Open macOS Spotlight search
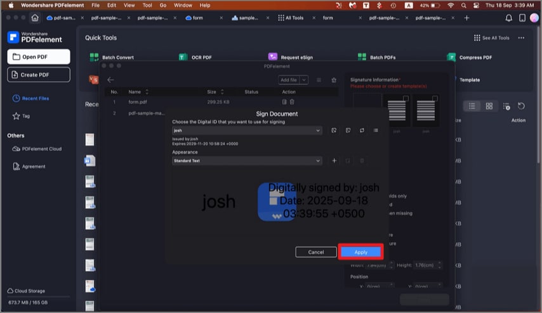The image size is (542, 313). pos(463,5)
